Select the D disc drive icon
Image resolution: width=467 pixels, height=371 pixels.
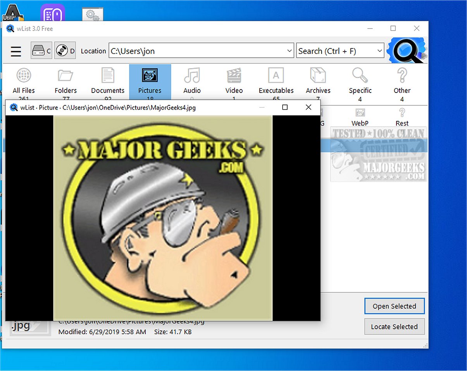(65, 51)
